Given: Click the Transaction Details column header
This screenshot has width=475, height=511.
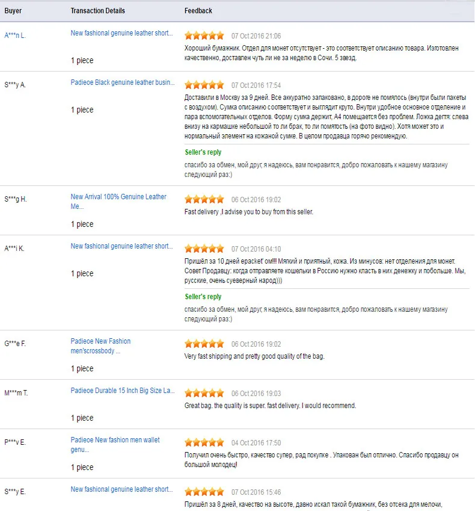Looking at the screenshot, I should pos(97,11).
